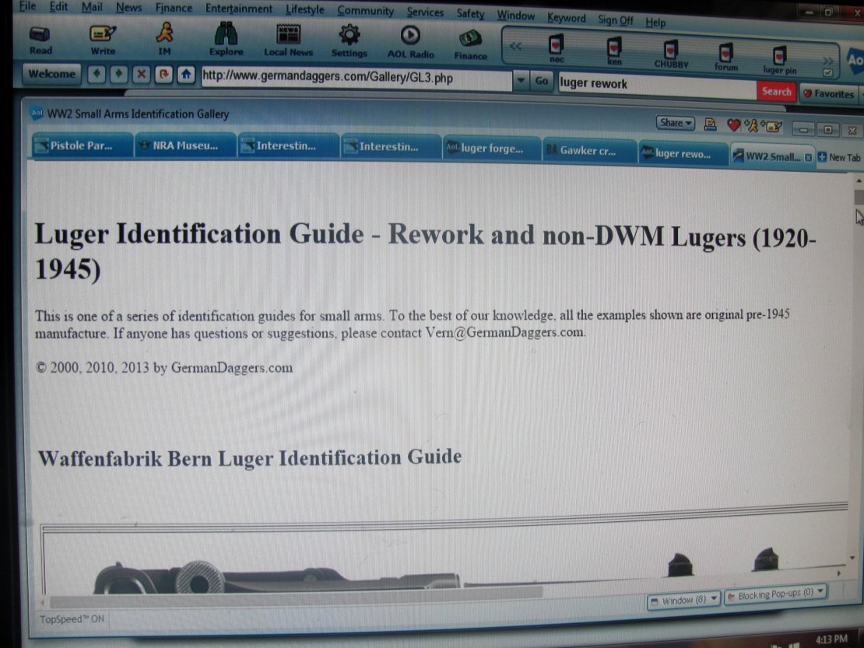Switch to the NRA Museu... tab
The height and width of the screenshot is (648, 864).
tap(185, 145)
